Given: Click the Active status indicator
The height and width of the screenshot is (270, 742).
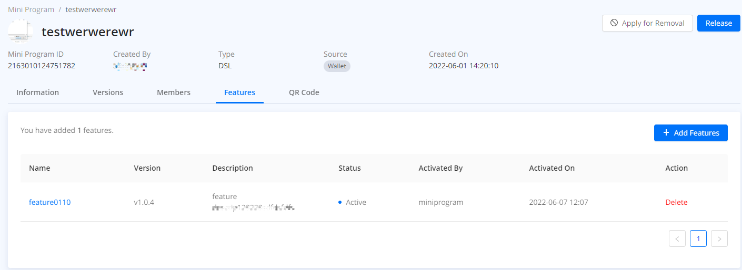Looking at the screenshot, I should pyautogui.click(x=353, y=202).
